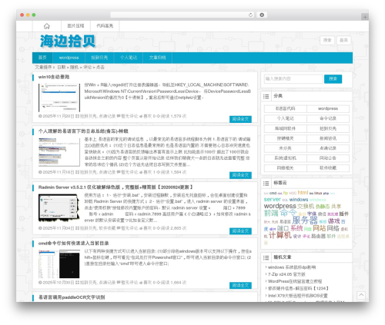
Task: Select 个人笔记 in the blue navigation bar
Action: coord(129,58)
